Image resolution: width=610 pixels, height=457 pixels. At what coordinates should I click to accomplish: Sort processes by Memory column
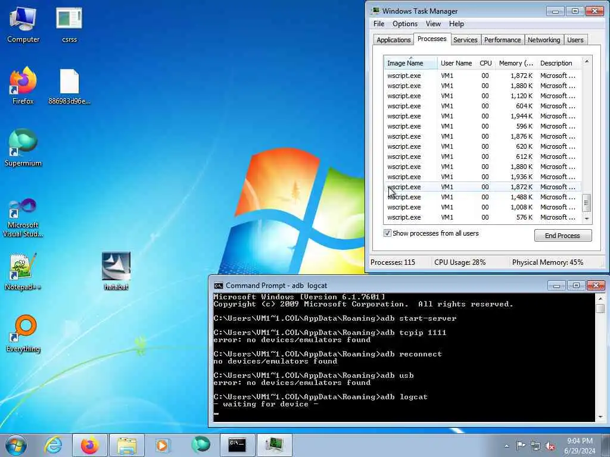[516, 63]
